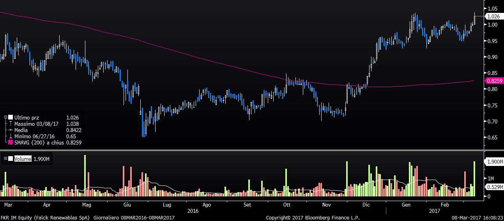
Task: Click the 08-Mar-2017 16:08:23 timestamp
Action: [477, 217]
